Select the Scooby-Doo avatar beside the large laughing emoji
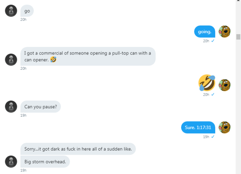 (x=225, y=85)
